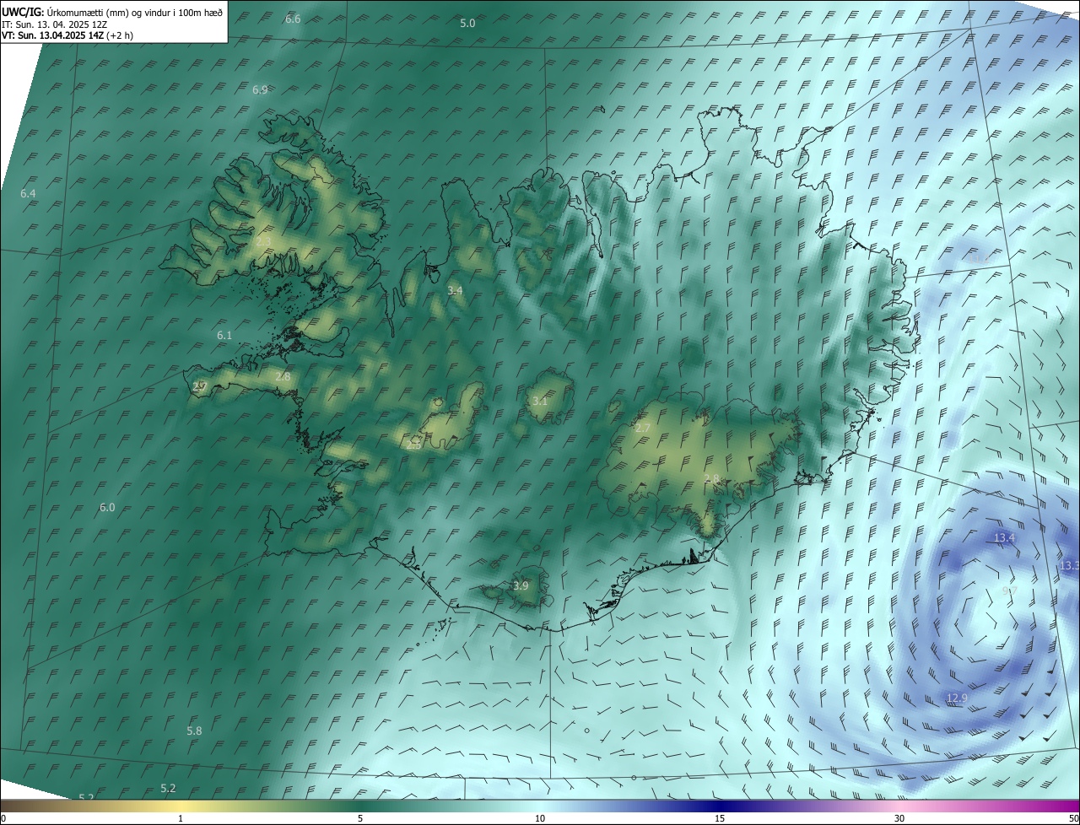Image resolution: width=1080 pixels, height=825 pixels.
Task: Click the 6.6 value label
Action: tap(293, 19)
